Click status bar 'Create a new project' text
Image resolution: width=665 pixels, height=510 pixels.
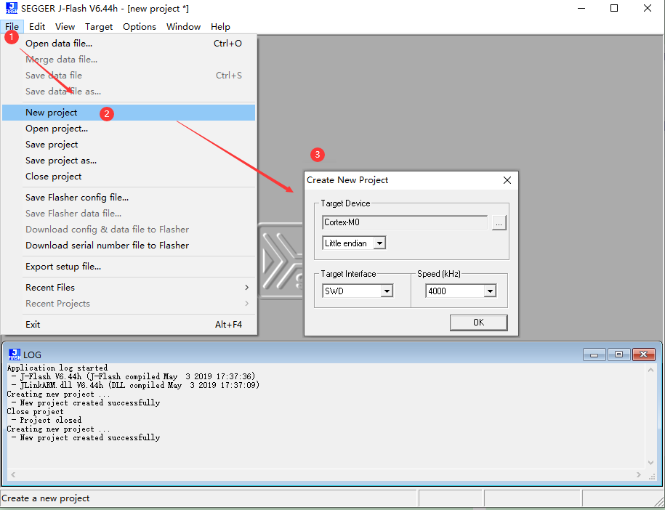pyautogui.click(x=46, y=498)
